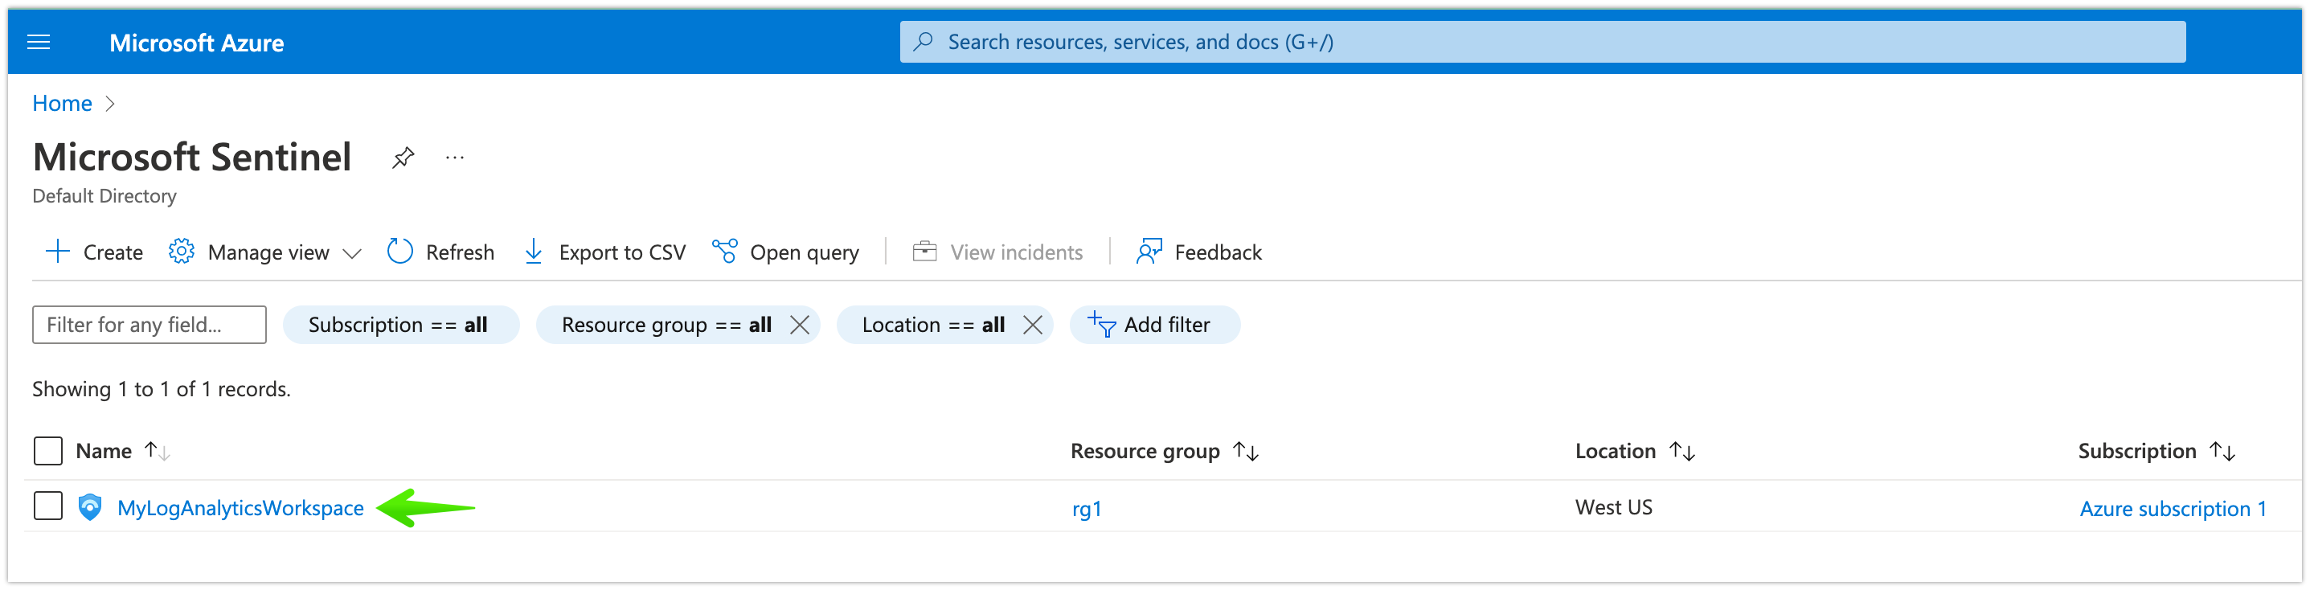Click the Export to CSV download icon
Viewport: 2310px width, 590px height.
pyautogui.click(x=534, y=252)
